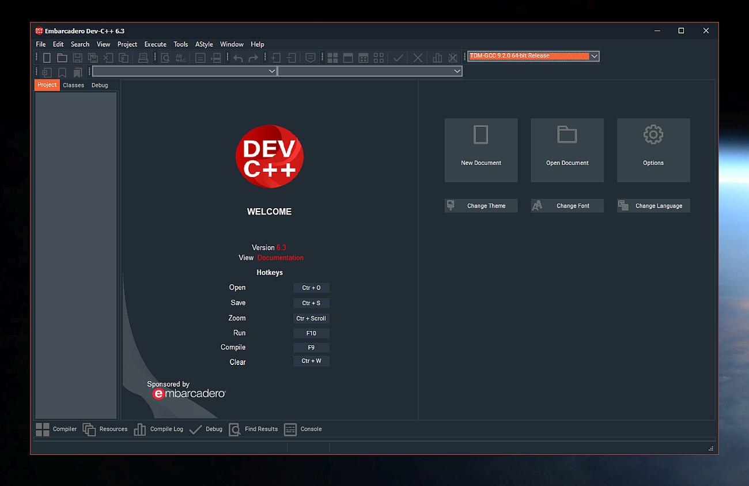
Task: Click the Change Theme button
Action: coord(481,206)
